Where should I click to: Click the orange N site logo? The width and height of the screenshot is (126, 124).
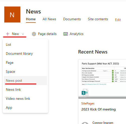12,14
